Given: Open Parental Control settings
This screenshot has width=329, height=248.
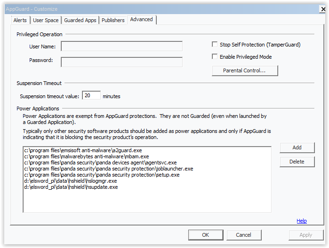Looking at the screenshot, I should [x=245, y=70].
